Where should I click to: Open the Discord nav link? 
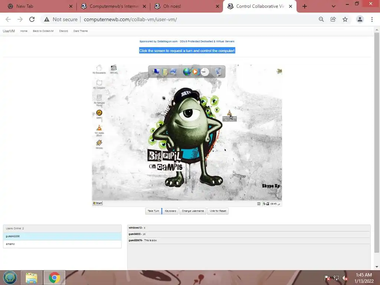tap(63, 31)
